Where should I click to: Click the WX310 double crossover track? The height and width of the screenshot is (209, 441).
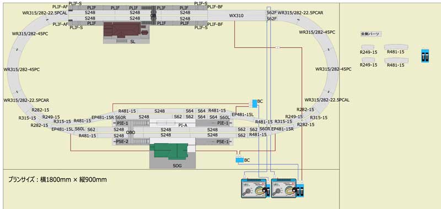pyautogui.click(x=236, y=16)
